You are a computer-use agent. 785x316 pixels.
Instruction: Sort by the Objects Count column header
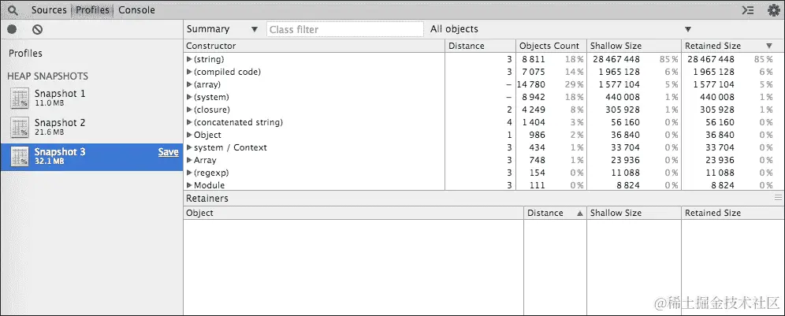tap(551, 46)
